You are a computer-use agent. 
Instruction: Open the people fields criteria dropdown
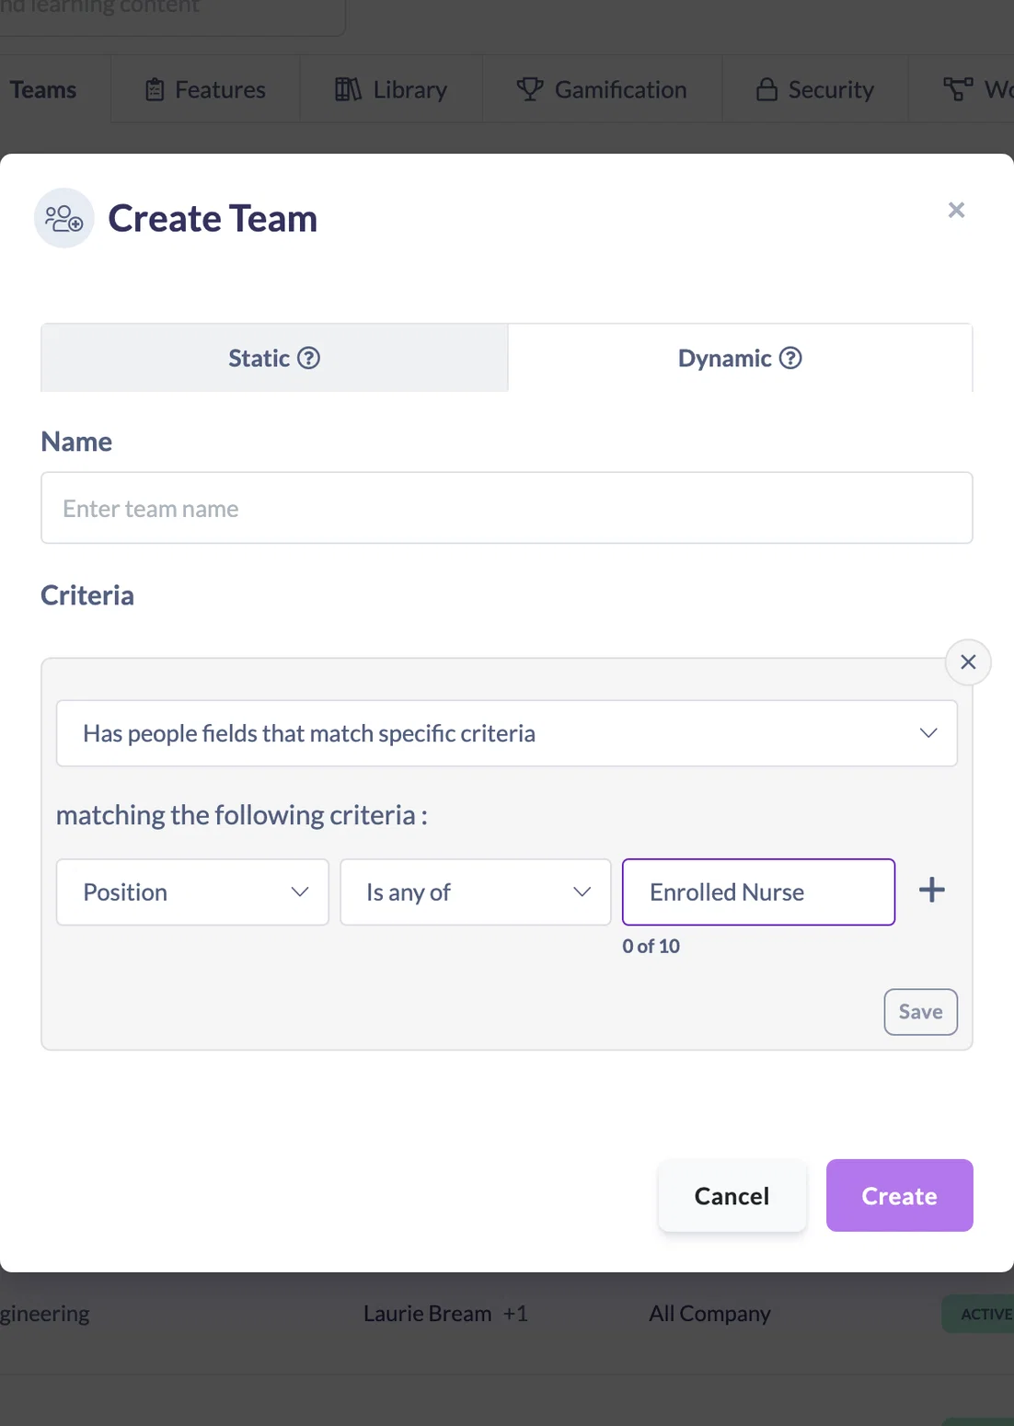pyautogui.click(x=507, y=733)
